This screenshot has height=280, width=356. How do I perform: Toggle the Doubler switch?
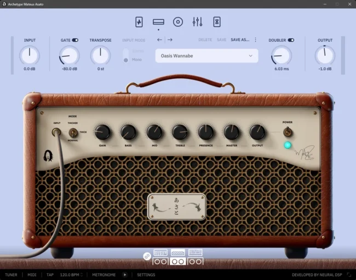[291, 40]
